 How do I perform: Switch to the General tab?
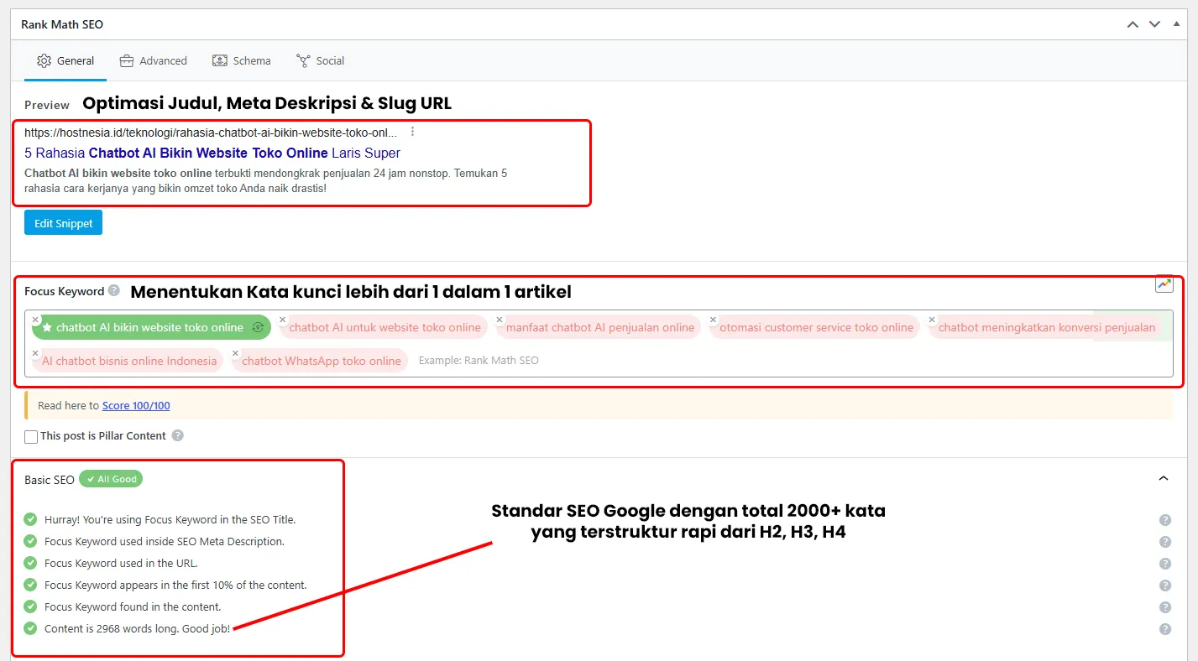pos(65,60)
